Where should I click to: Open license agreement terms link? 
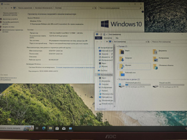tap(75, 68)
